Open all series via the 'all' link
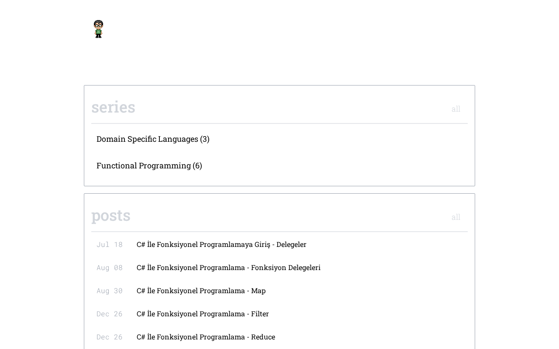 455,109
